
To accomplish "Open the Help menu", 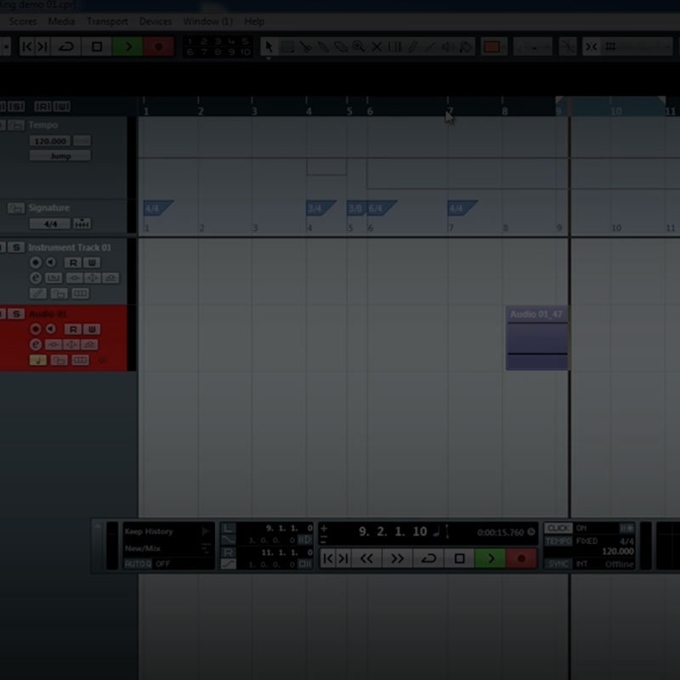I will coord(254,21).
